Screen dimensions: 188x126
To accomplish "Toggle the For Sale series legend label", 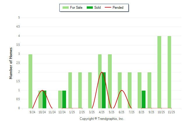I will click(76, 8).
